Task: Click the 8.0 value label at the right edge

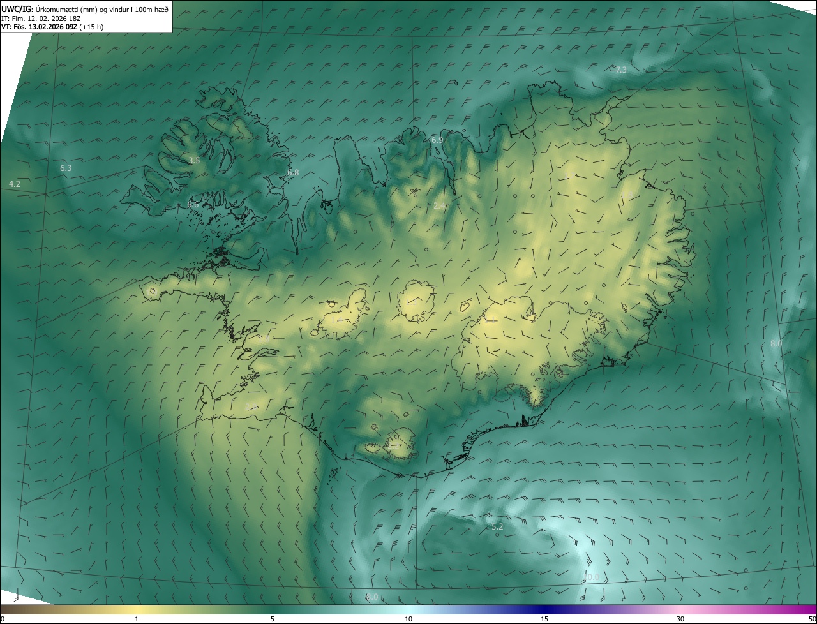Action: pyautogui.click(x=776, y=343)
